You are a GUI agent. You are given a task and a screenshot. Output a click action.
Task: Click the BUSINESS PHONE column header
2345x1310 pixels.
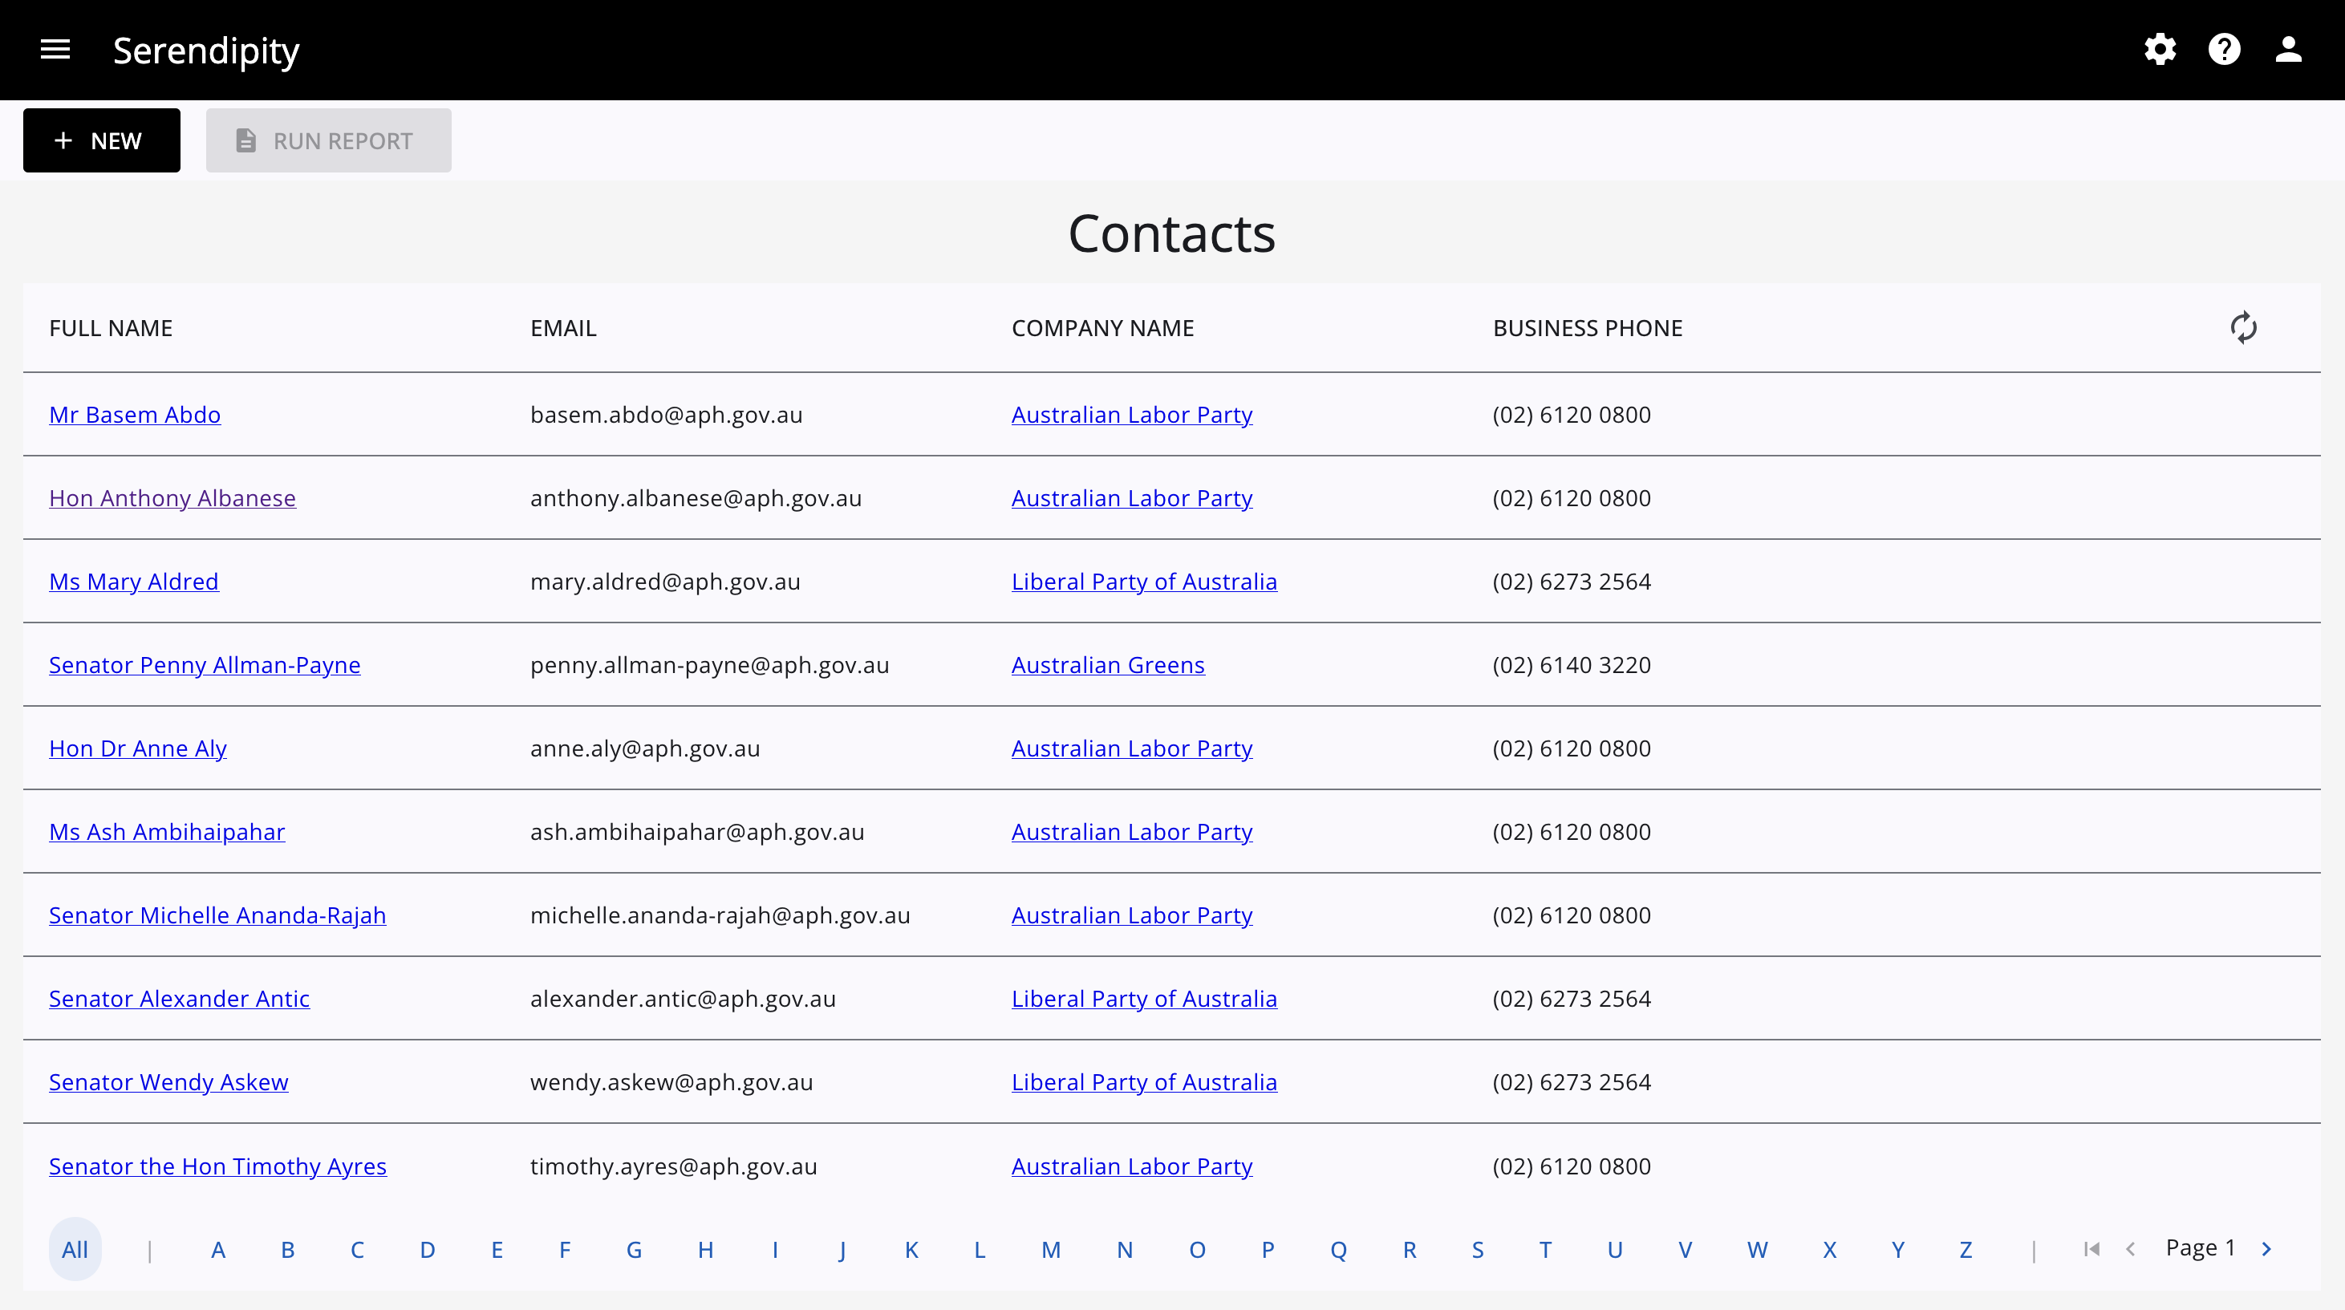point(1588,328)
